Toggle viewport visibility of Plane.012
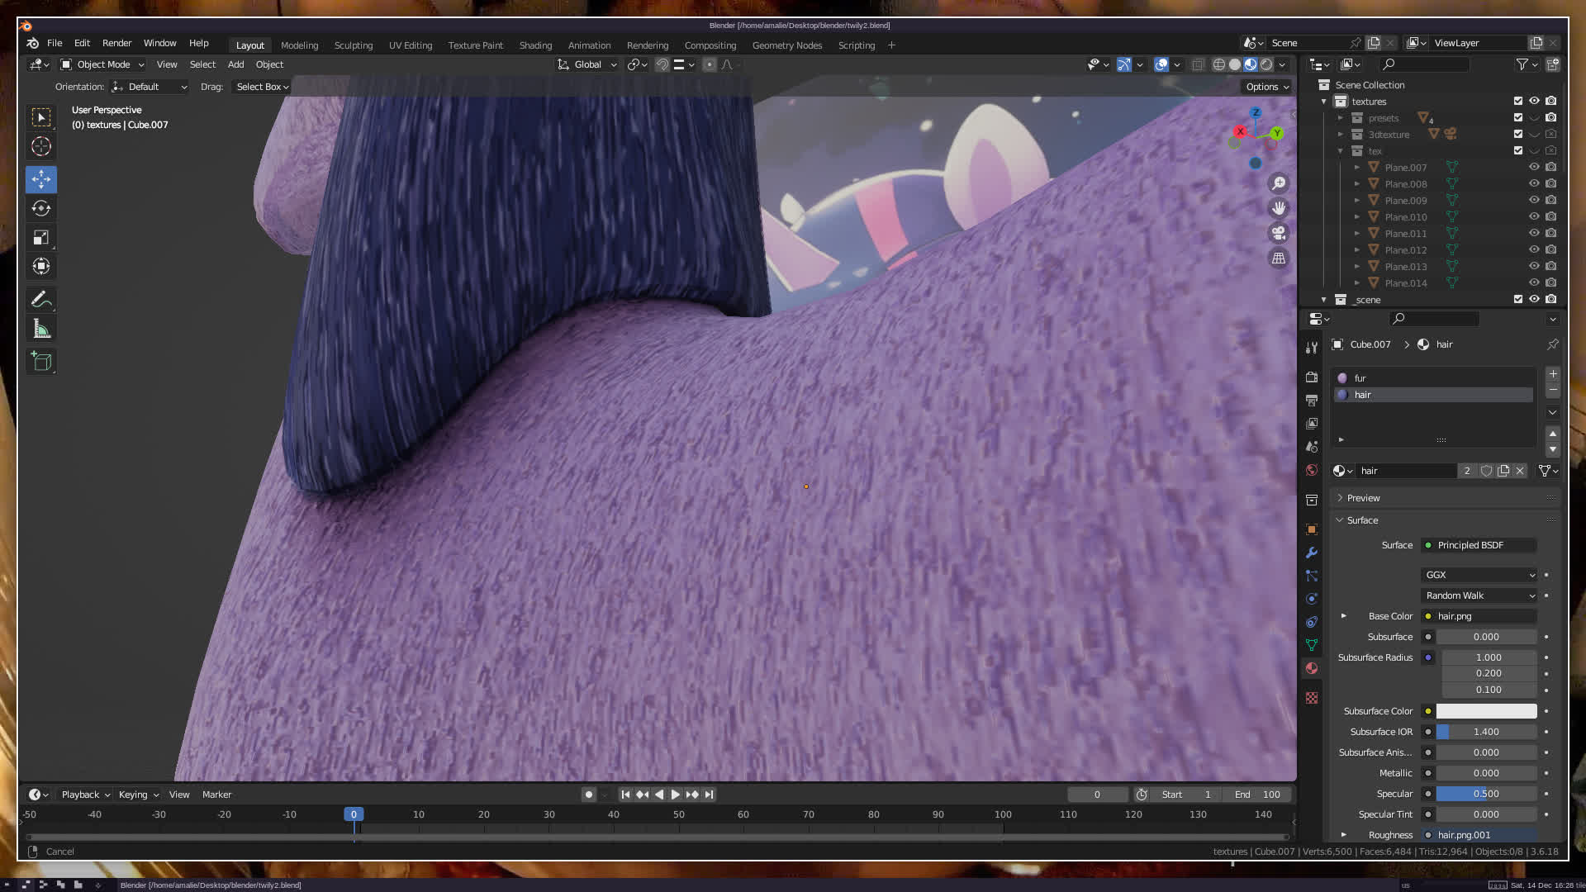1586x892 pixels. pos(1534,249)
